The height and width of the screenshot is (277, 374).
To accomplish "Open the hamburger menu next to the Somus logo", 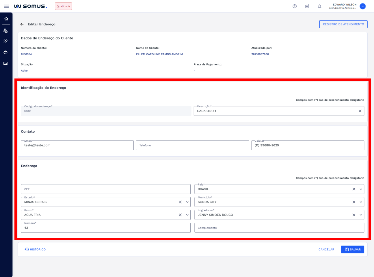I will 6,6.
